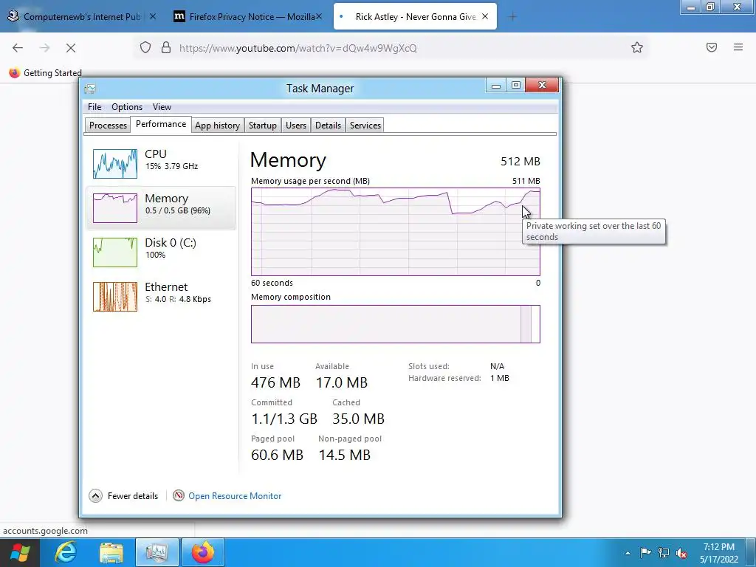Screen dimensions: 756x567
Task: Open Save to Pocket icon
Action: (x=712, y=47)
